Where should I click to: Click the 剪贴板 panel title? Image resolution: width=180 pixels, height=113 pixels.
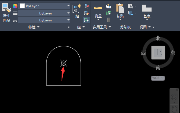[x=125, y=27]
